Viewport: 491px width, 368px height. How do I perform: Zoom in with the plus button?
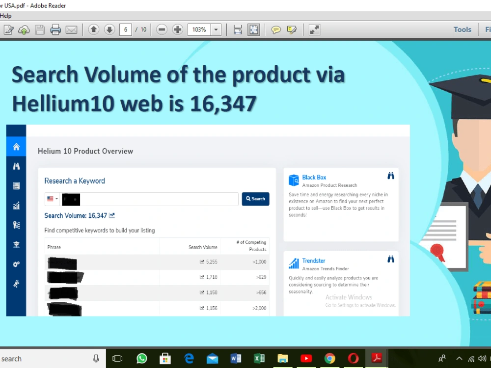pos(178,30)
